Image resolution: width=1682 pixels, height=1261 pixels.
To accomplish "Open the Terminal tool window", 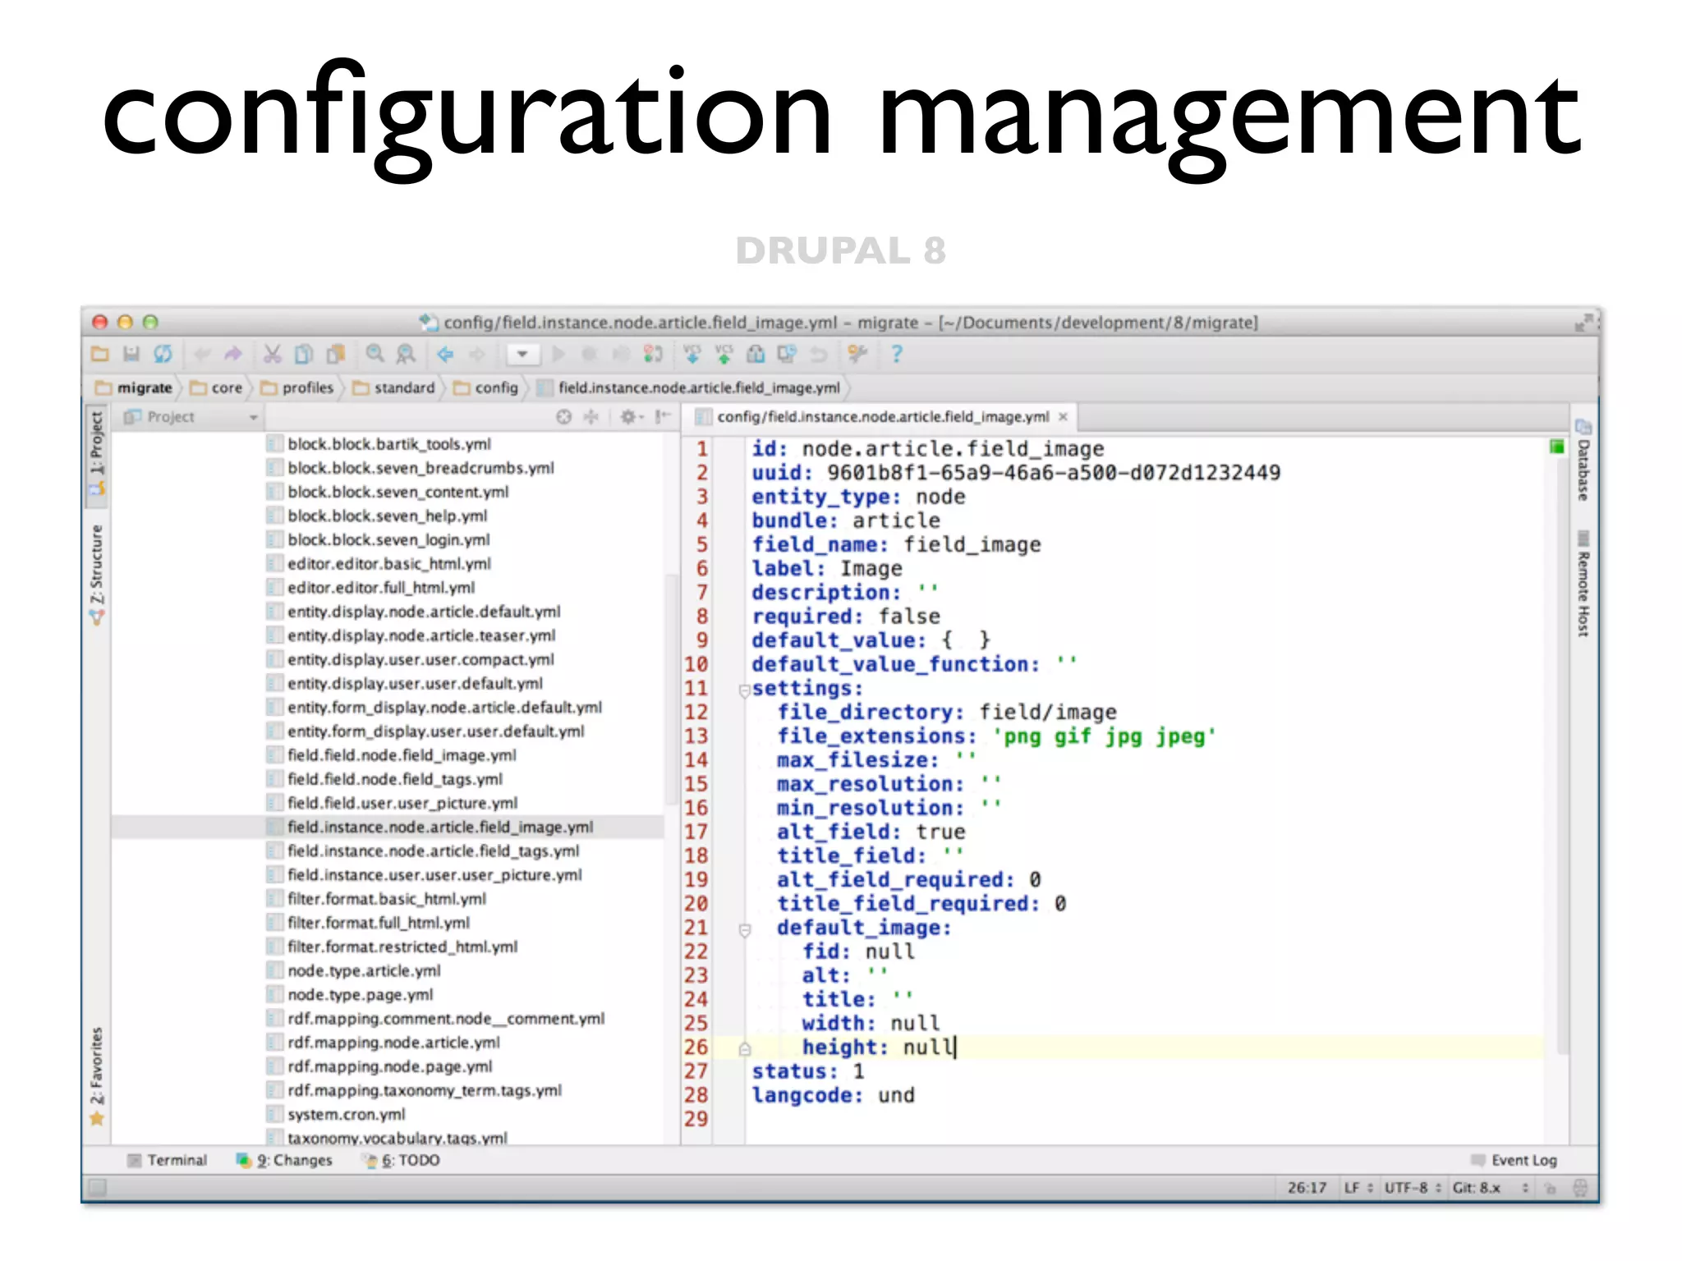I will (168, 1160).
